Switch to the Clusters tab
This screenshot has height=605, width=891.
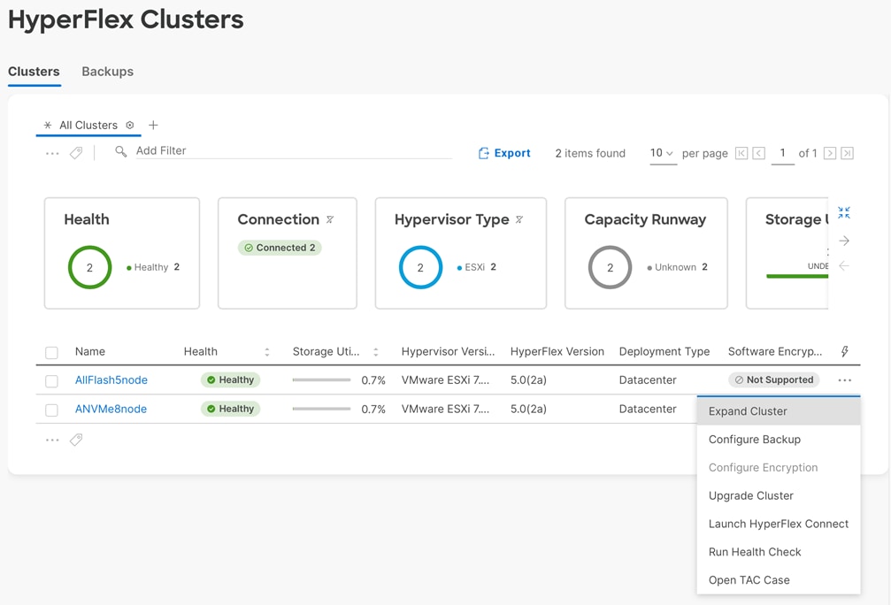coord(35,72)
